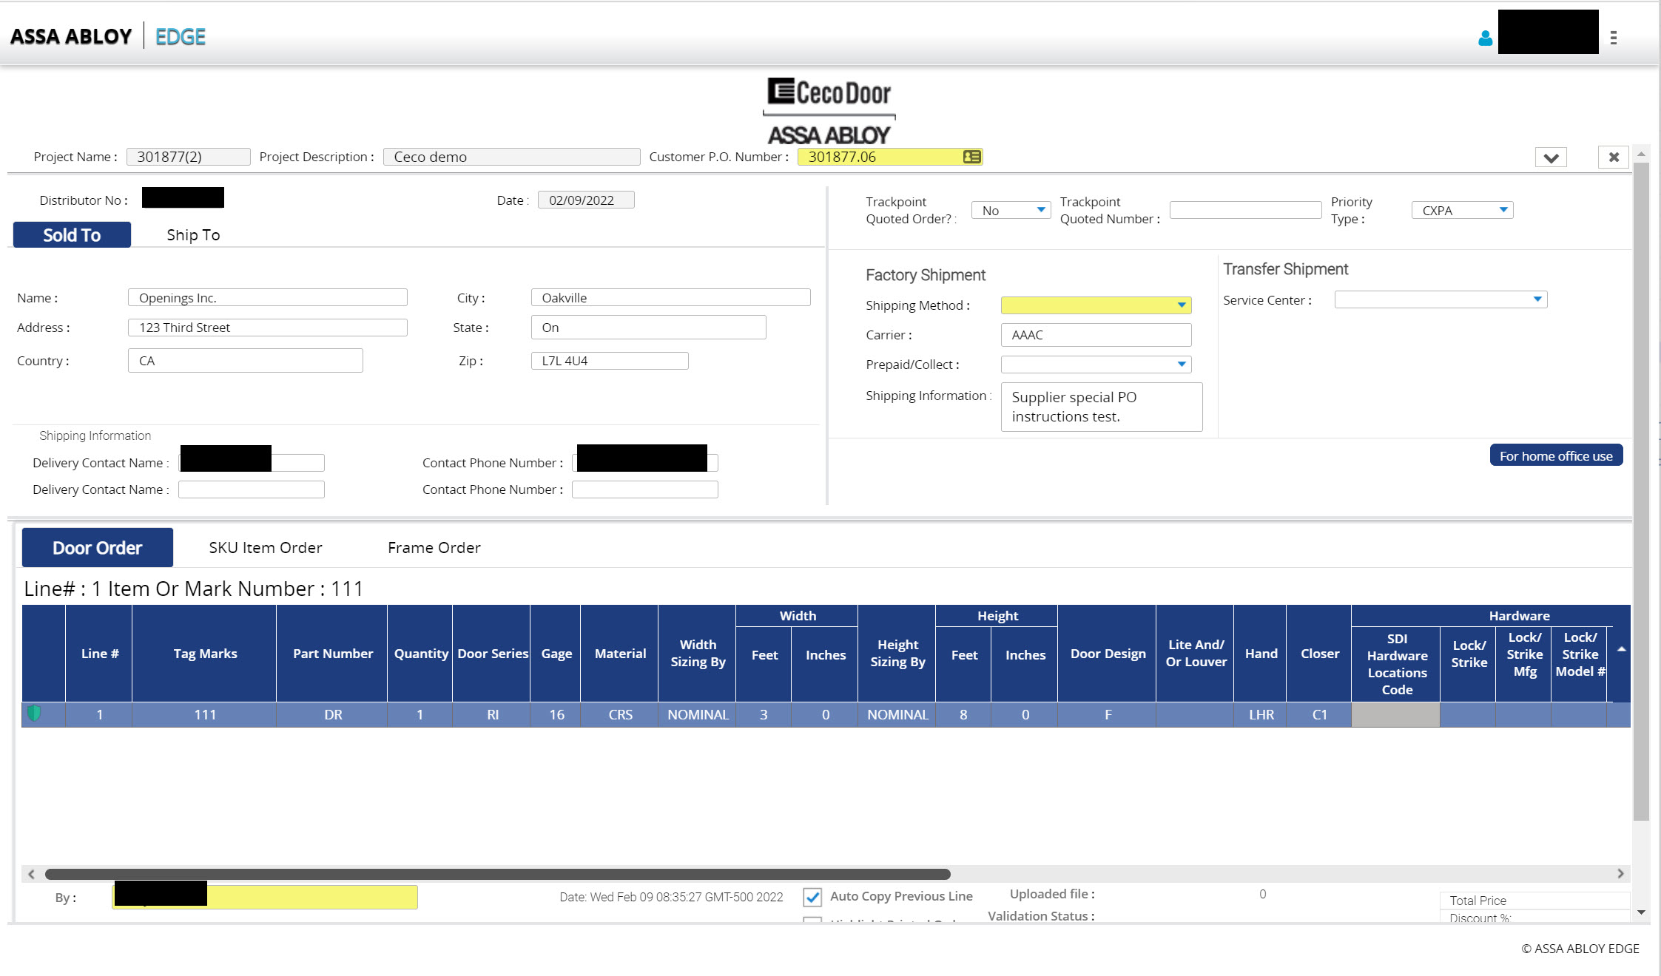Screen dimensions: 1661x976
Task: Click the Project Name field
Action: tap(188, 157)
